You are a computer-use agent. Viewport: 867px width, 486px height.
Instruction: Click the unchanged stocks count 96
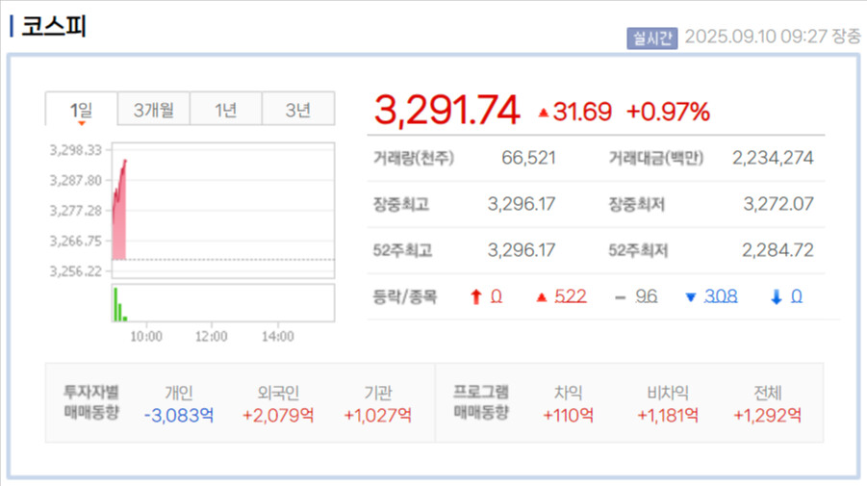[646, 296]
